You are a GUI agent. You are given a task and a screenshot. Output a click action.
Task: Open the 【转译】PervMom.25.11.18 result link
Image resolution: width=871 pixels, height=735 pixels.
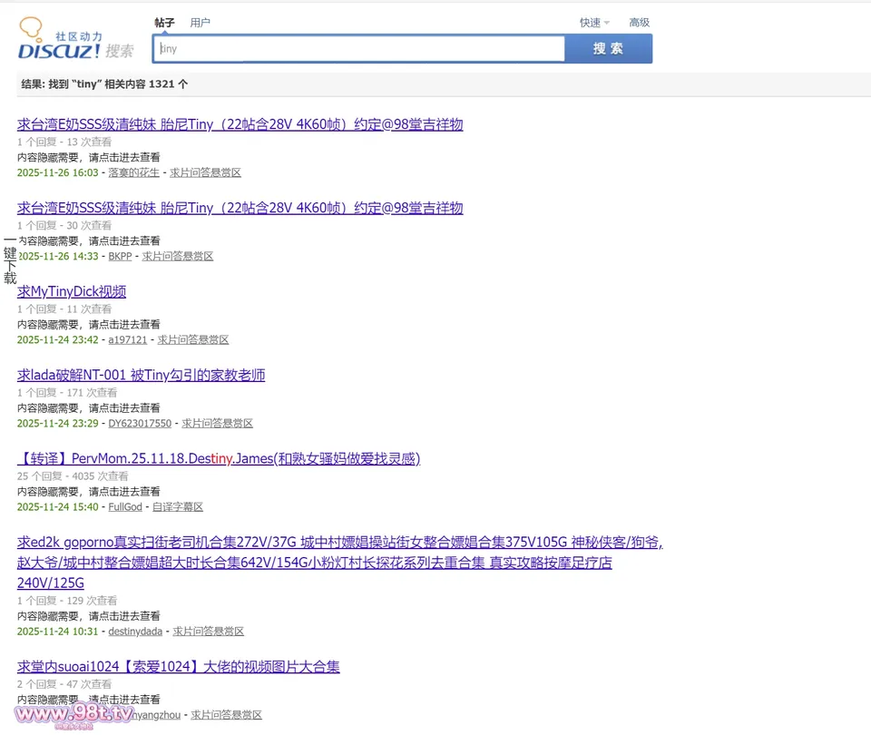(x=219, y=458)
